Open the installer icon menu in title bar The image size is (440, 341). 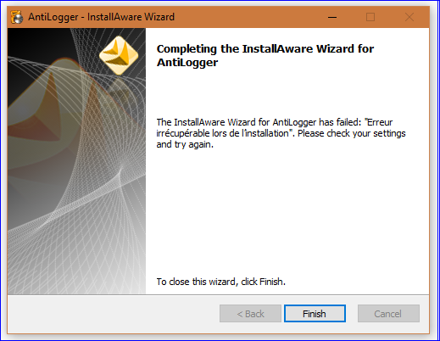pyautogui.click(x=17, y=17)
